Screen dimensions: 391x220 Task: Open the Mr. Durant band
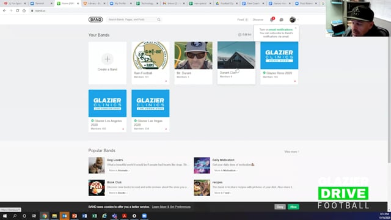pos(193,63)
